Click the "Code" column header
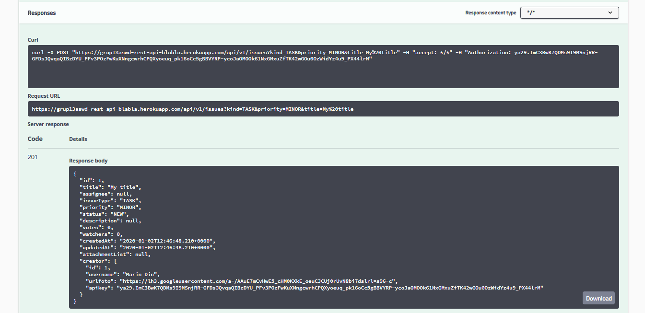 (x=35, y=139)
